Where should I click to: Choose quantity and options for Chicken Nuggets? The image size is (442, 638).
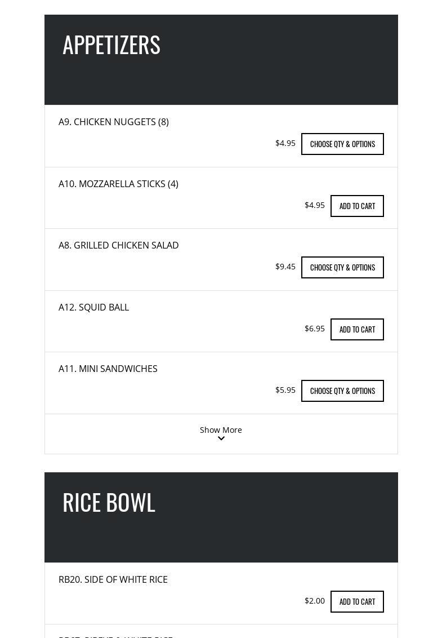click(x=342, y=144)
